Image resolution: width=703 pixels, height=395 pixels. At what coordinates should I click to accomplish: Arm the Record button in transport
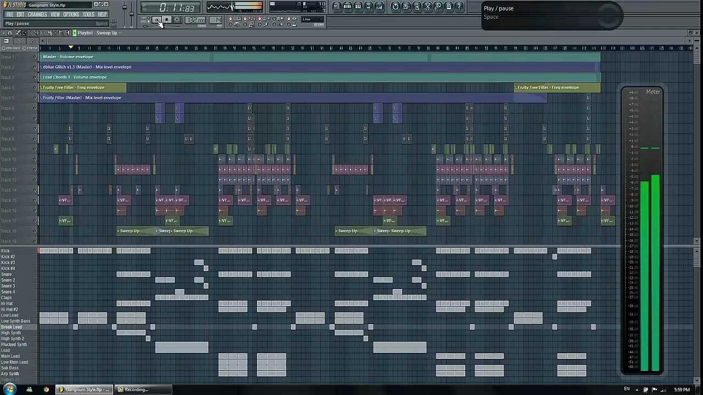tap(177, 20)
